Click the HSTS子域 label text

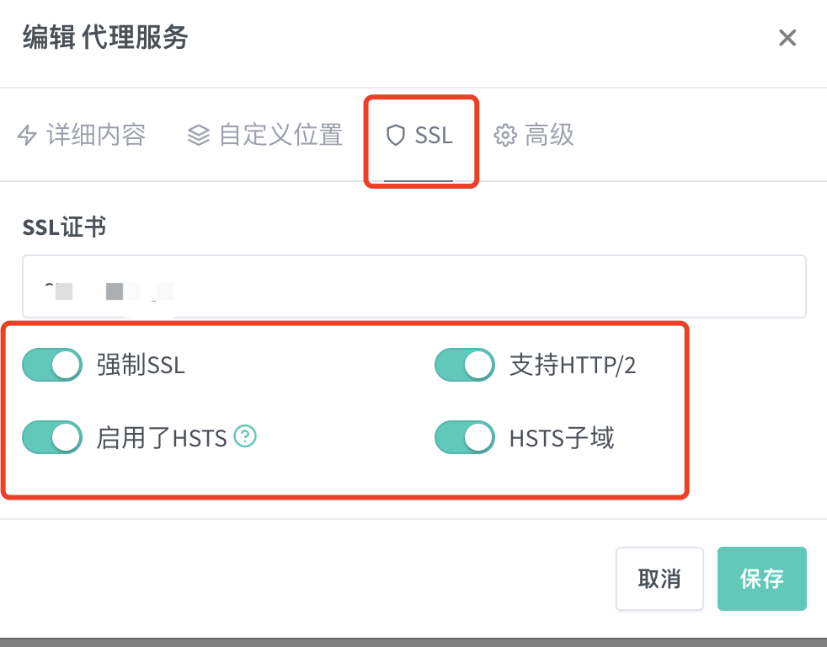(562, 437)
